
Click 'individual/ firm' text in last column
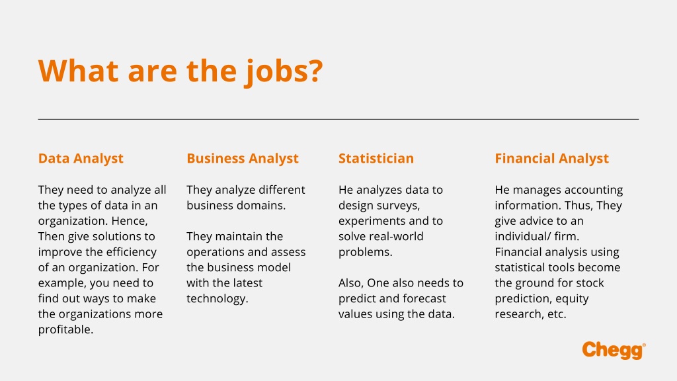click(x=536, y=236)
